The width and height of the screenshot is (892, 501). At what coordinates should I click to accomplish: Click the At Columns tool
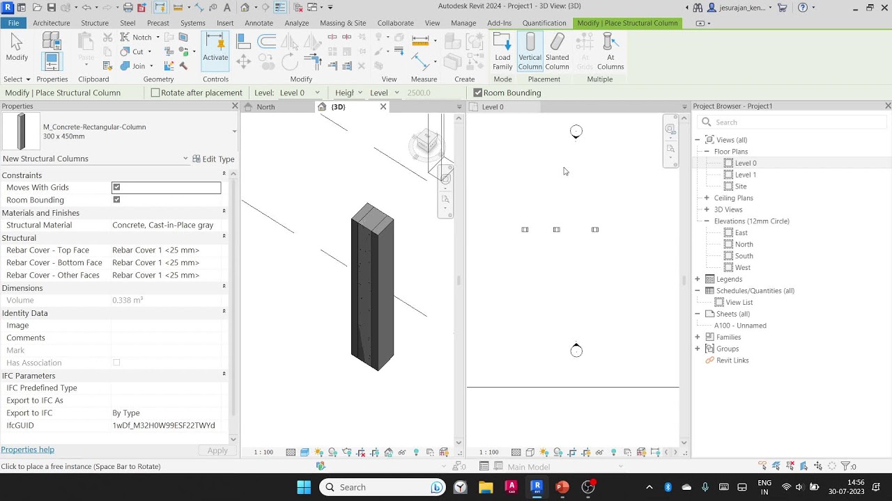[610, 51]
